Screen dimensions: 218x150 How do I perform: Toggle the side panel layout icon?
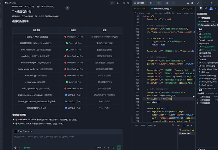point(192,3)
